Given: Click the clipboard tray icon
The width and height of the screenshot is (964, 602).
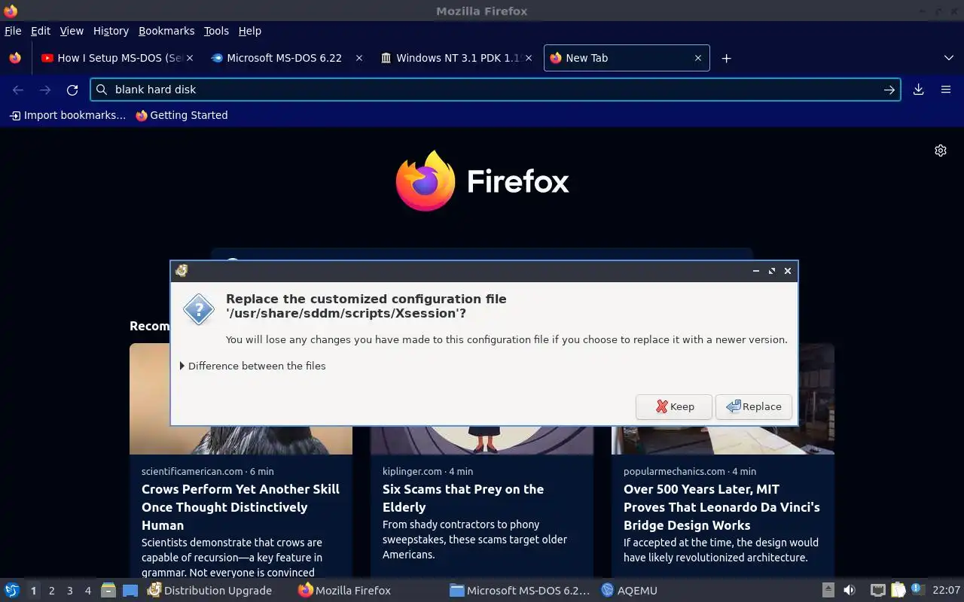Looking at the screenshot, I should coord(898,591).
